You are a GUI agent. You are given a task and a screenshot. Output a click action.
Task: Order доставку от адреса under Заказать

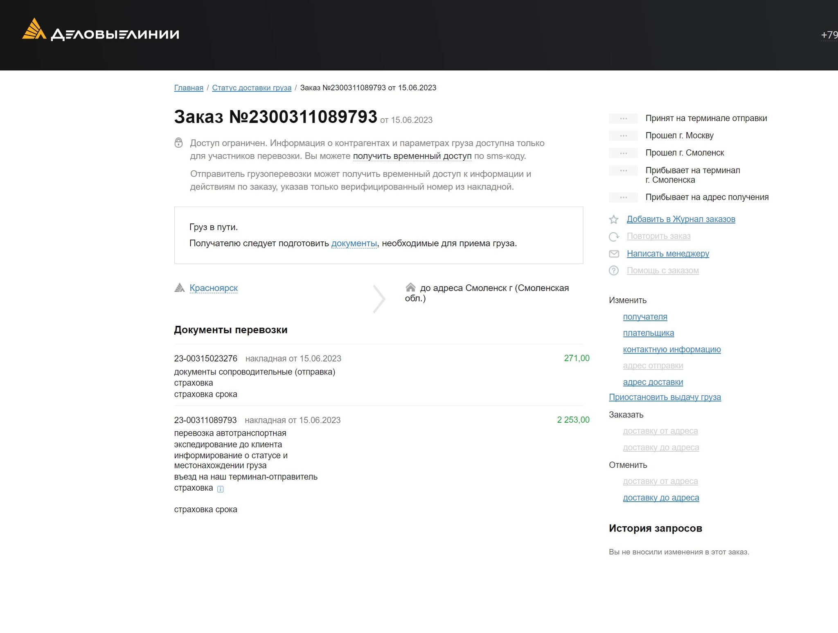[x=660, y=431]
